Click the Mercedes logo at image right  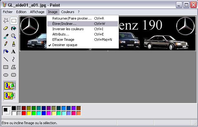click(185, 26)
